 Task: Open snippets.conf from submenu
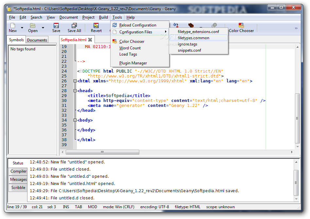[x=198, y=50]
